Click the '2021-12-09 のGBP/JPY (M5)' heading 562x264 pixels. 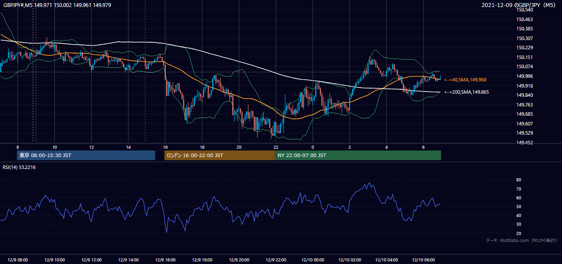click(x=519, y=5)
